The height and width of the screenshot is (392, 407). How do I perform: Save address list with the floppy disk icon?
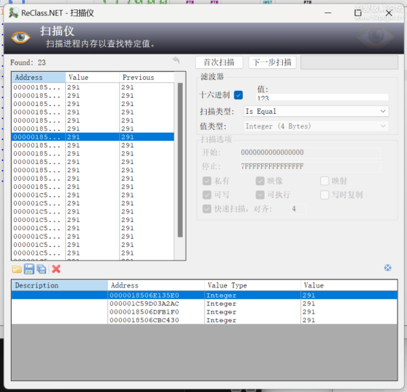[29, 269]
